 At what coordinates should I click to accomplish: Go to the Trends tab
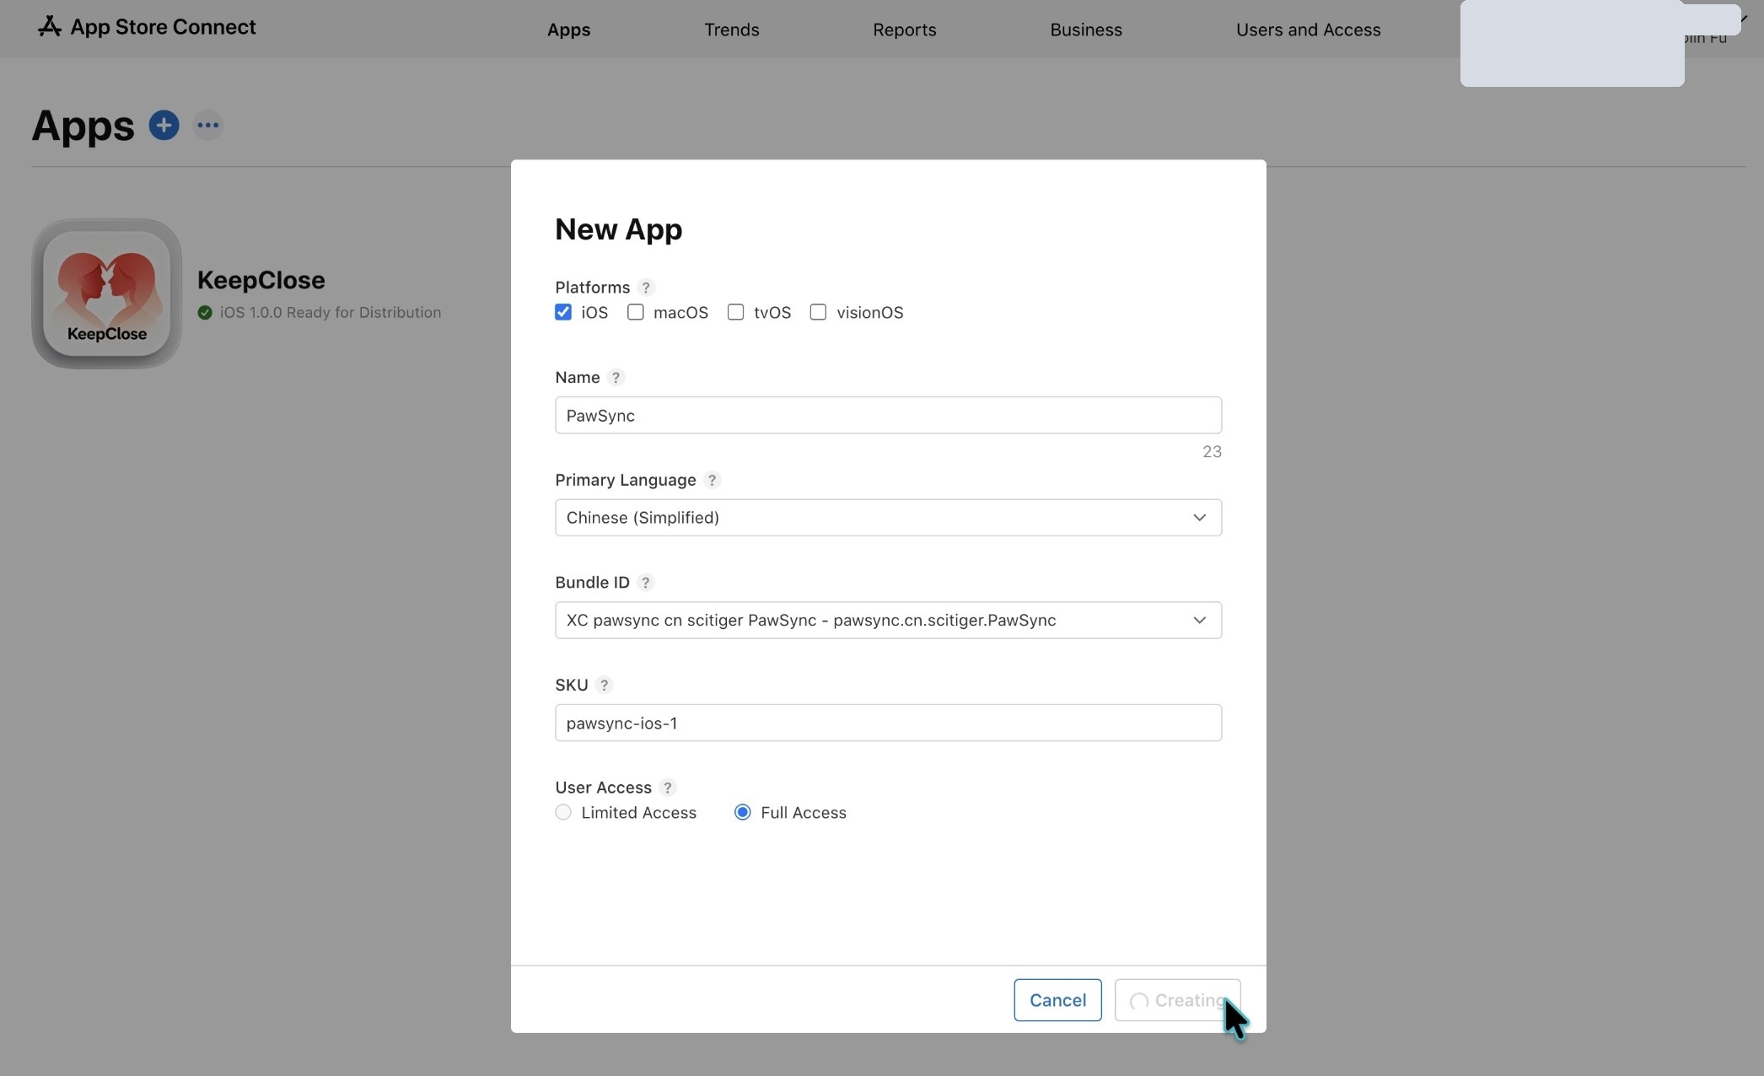(732, 30)
